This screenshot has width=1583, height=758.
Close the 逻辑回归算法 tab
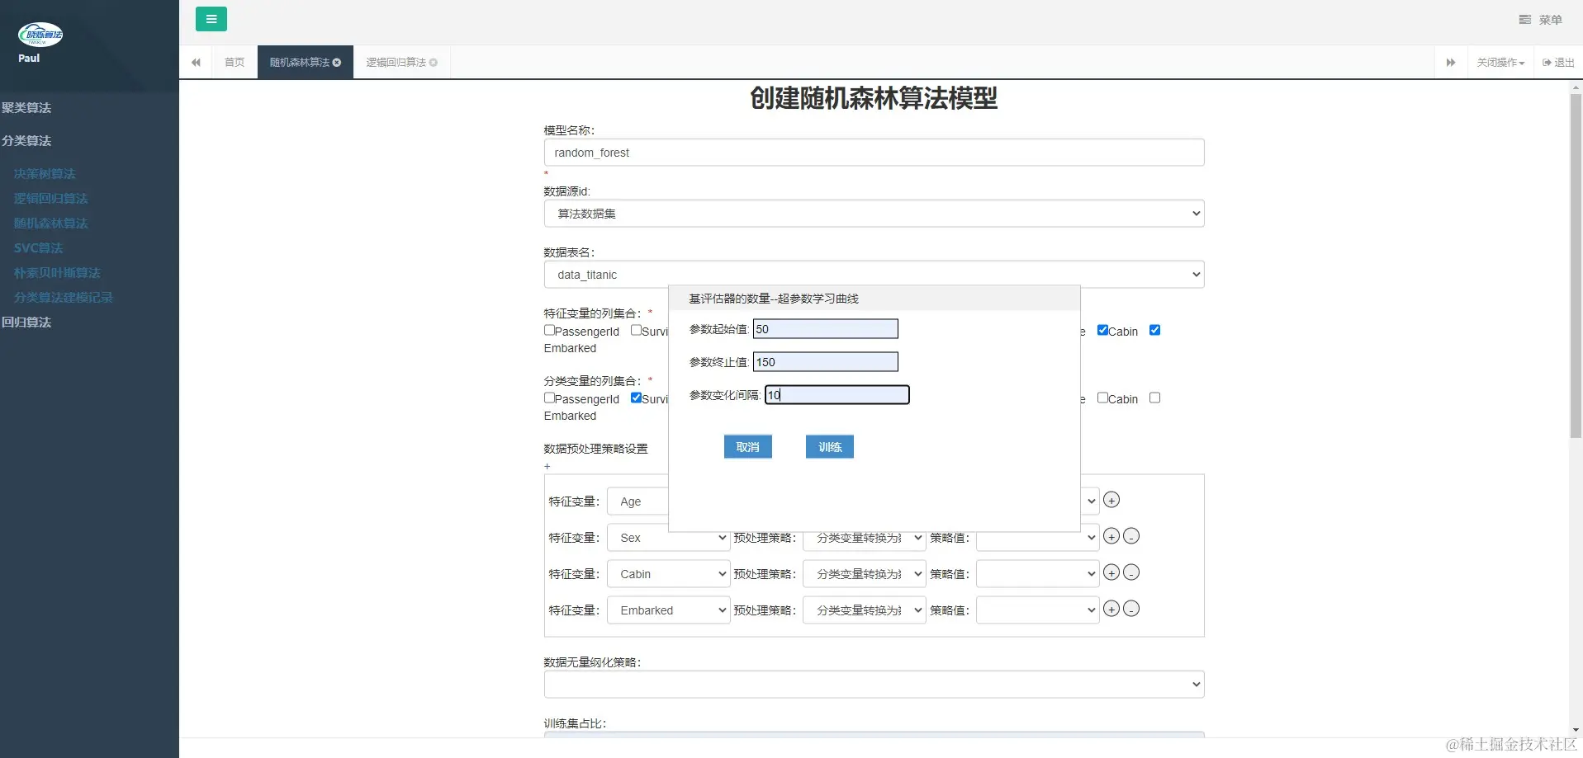click(434, 63)
